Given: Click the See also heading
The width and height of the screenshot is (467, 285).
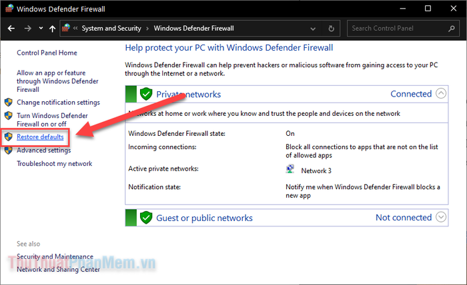Looking at the screenshot, I should pos(28,244).
